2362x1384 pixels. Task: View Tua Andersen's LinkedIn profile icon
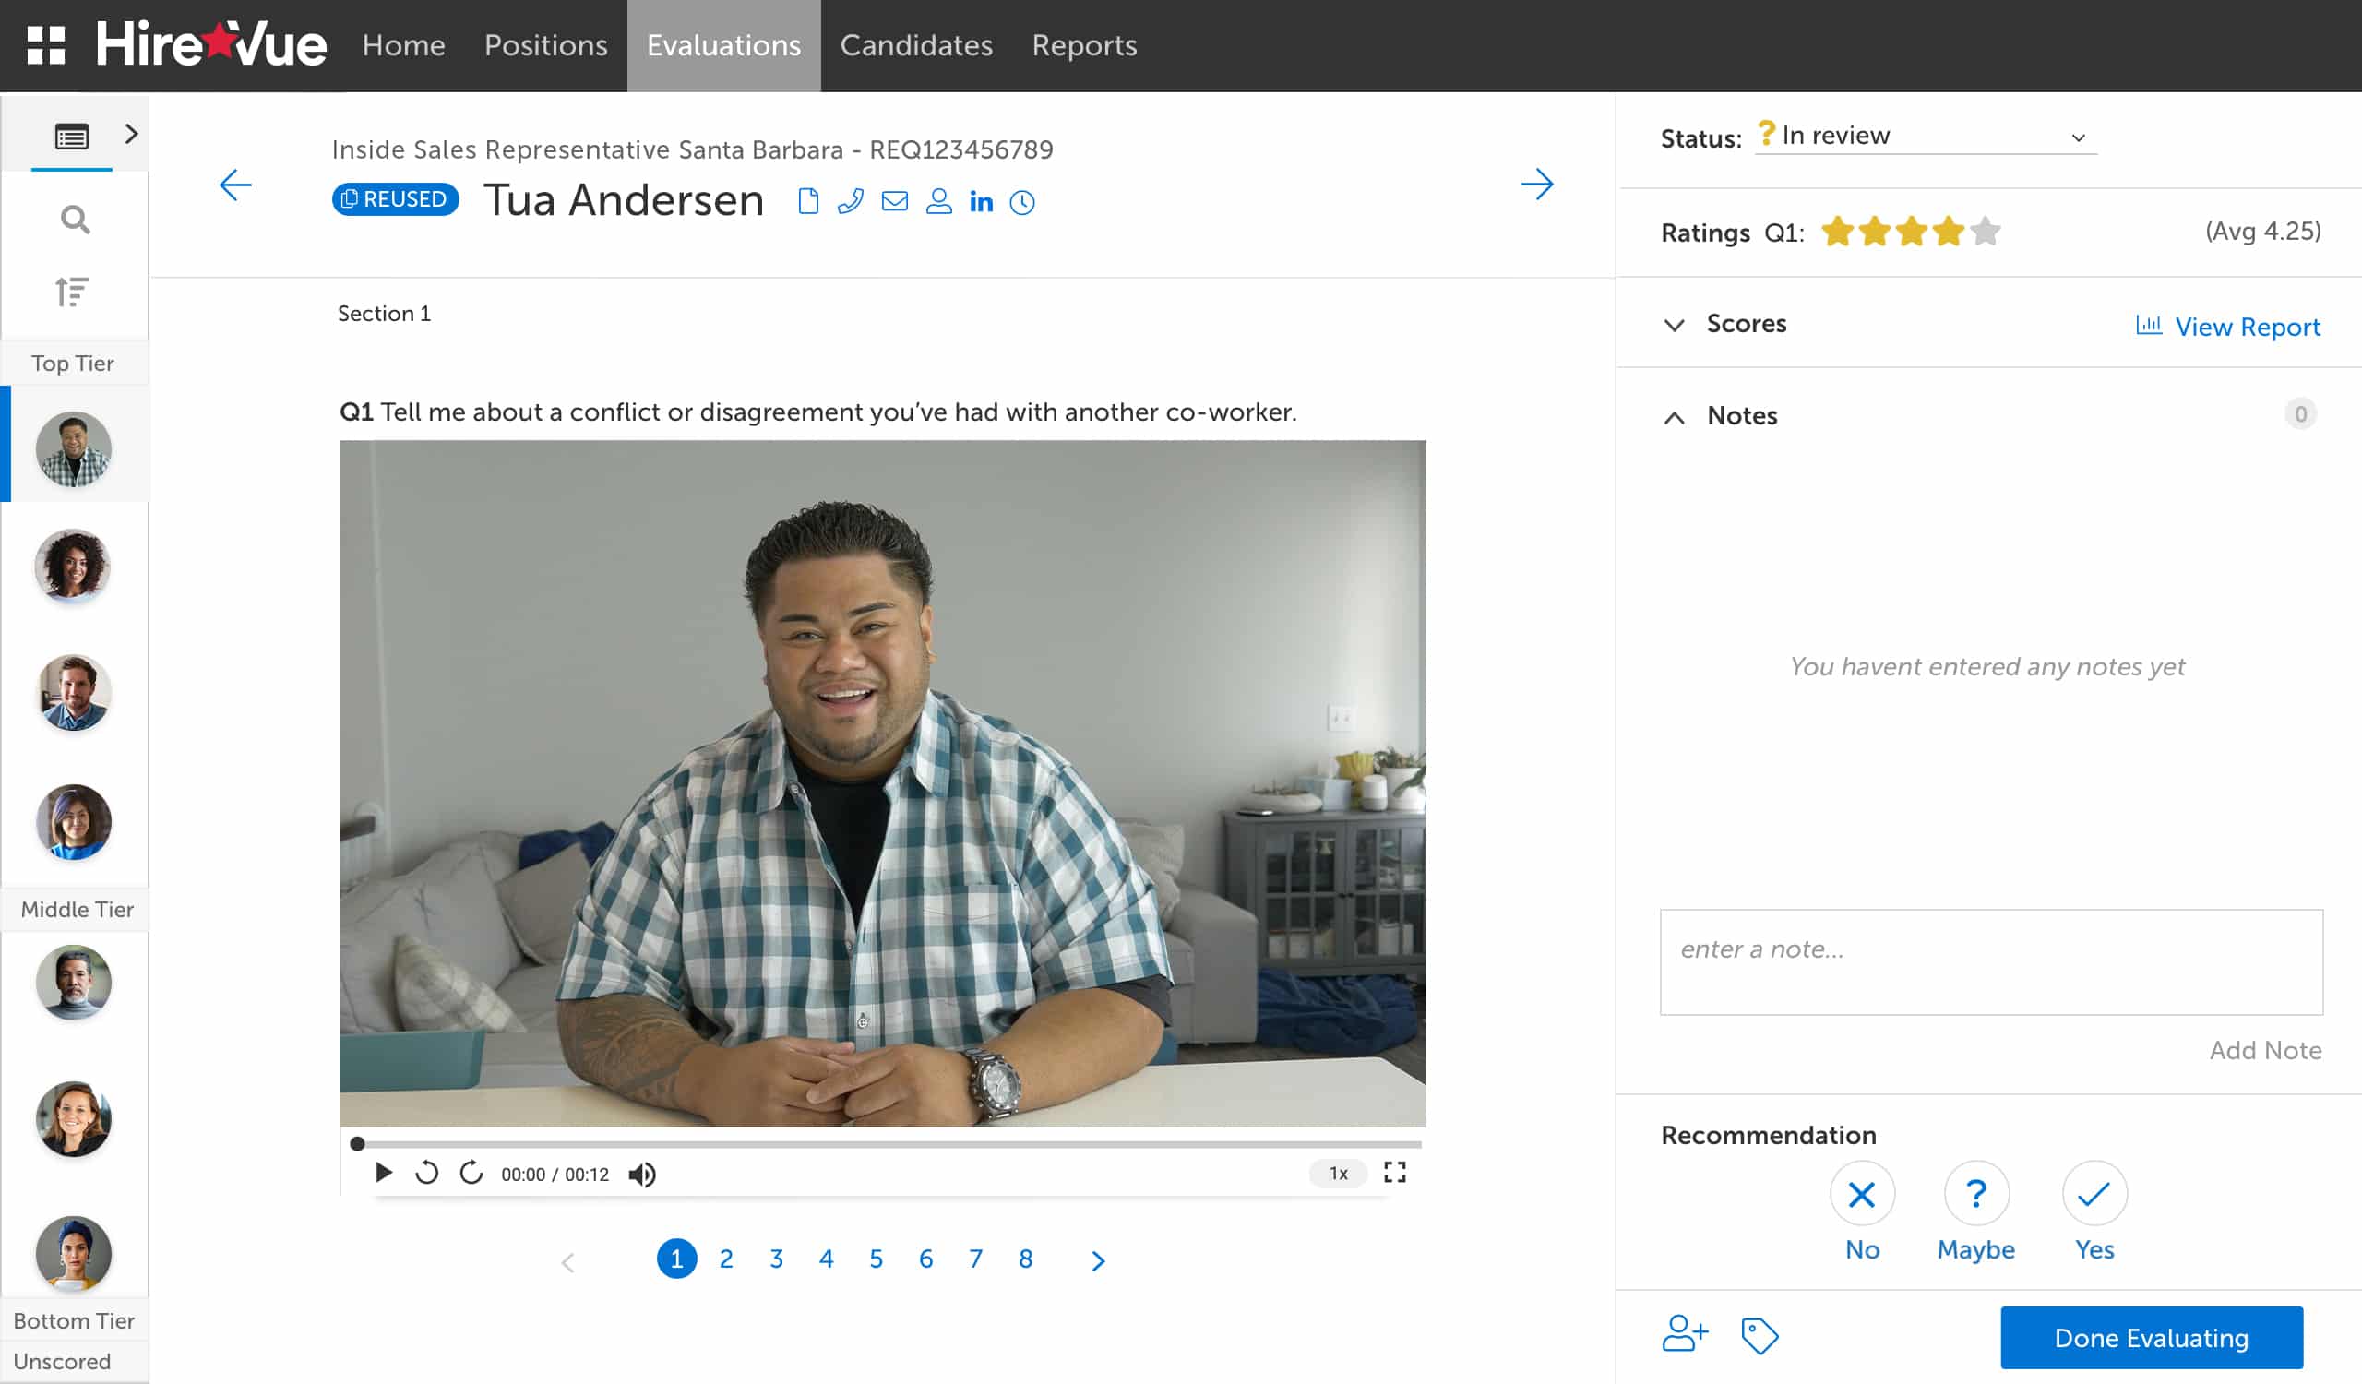982,201
